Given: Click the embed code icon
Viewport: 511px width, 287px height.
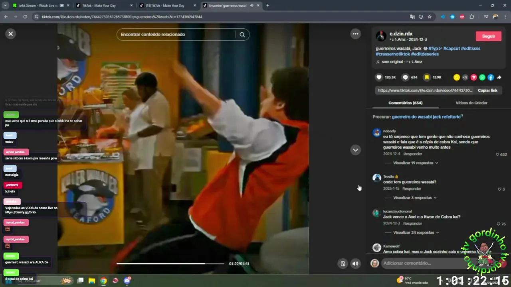Looking at the screenshot, I should click(465, 77).
